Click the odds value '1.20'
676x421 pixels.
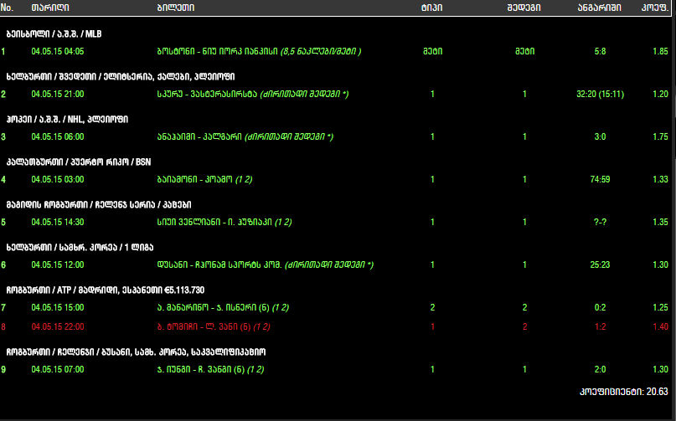[660, 94]
